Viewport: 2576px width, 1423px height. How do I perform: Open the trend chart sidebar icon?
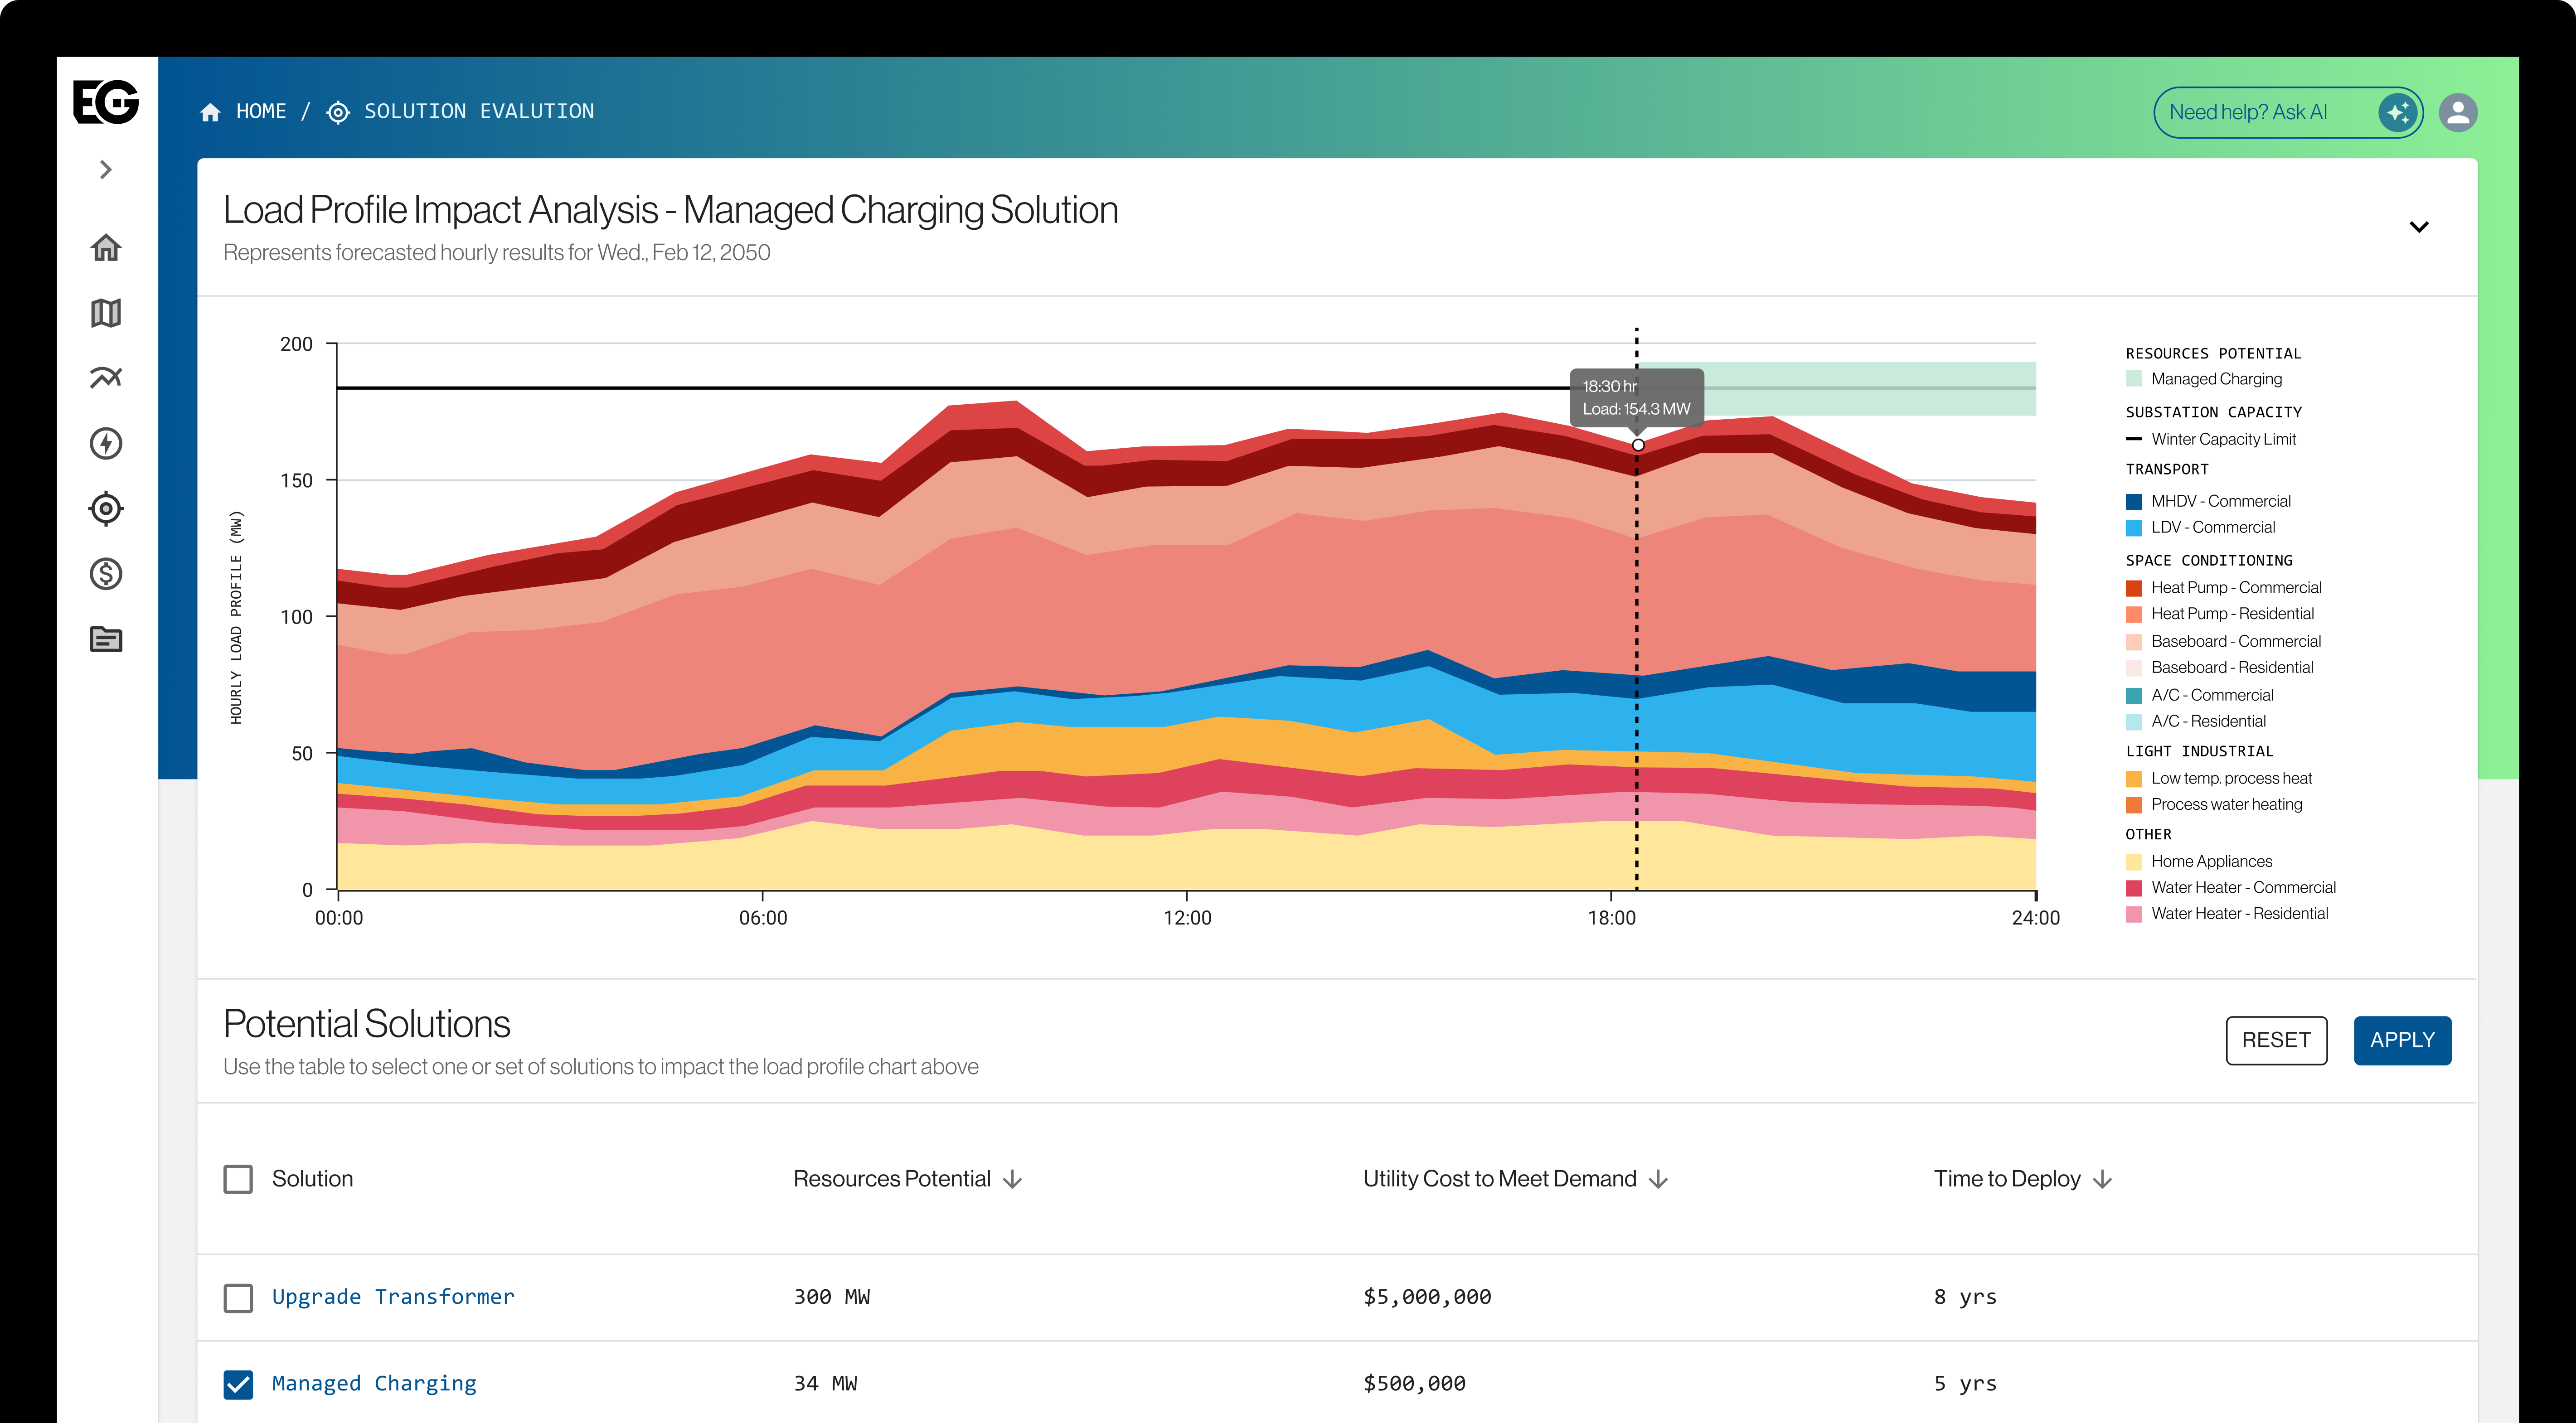pos(106,378)
